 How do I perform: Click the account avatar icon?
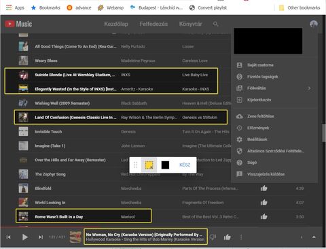pos(314,24)
